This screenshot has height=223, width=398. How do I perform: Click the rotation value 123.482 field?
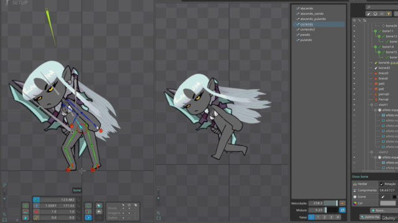pos(58,199)
